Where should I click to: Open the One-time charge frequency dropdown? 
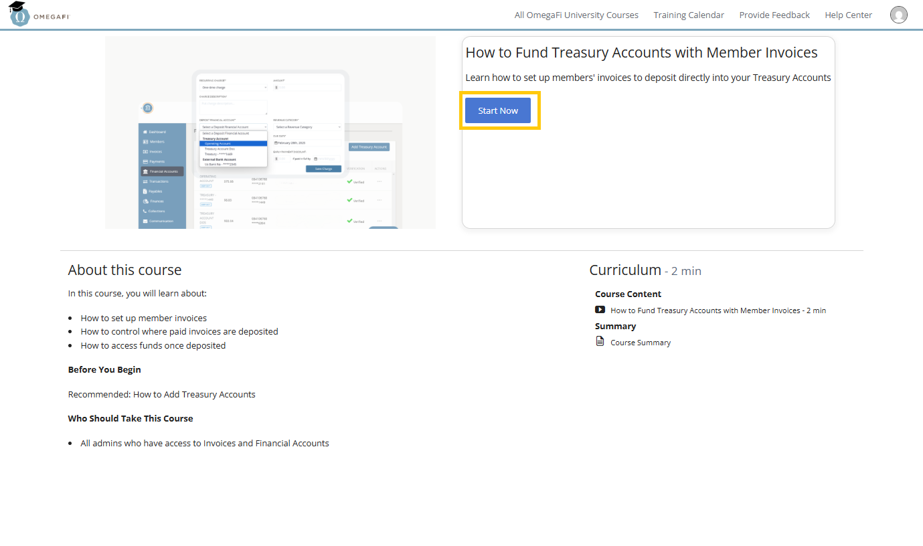pyautogui.click(x=233, y=88)
